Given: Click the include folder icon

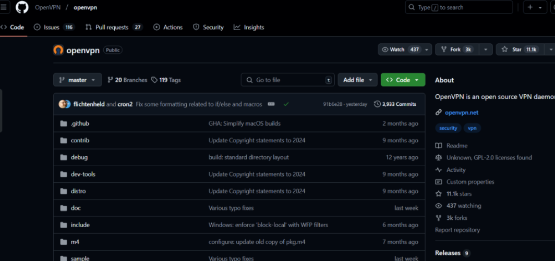Looking at the screenshot, I should [64, 225].
